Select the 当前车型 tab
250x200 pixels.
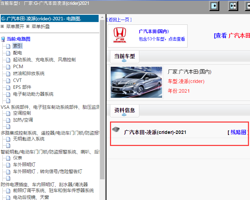(124, 57)
